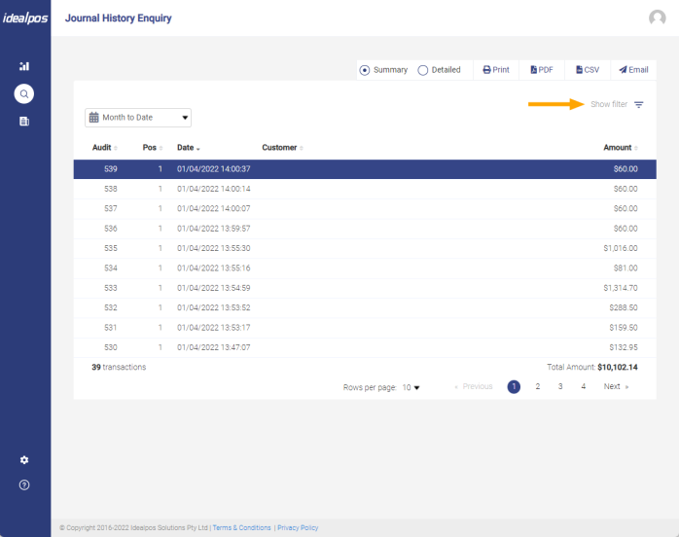The image size is (679, 537).
Task: Open the dashboard chart icon in sidebar
Action: click(24, 66)
